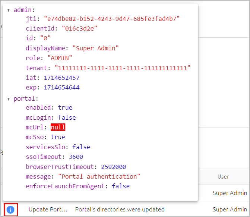Screen dimensions: 250x217
Task: Select the jti value "e74dbe82-b152-4243-9d47-685fe3fad4b7"
Action: coord(112,19)
